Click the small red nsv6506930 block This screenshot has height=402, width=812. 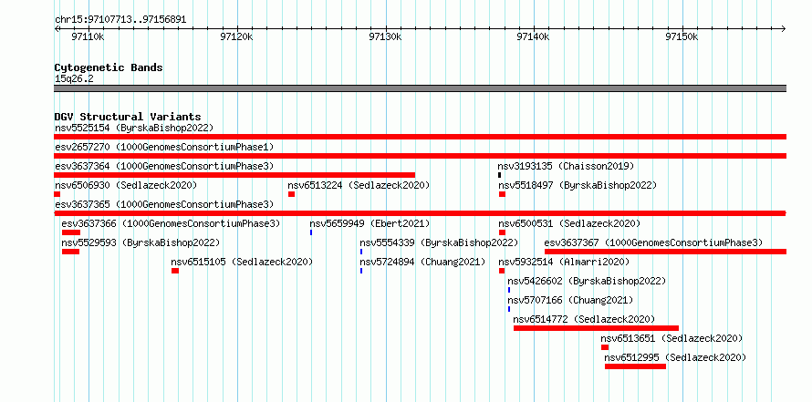click(57, 194)
